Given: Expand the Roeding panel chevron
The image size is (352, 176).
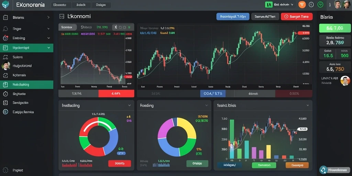Looking at the screenshot, I should 207,105.
